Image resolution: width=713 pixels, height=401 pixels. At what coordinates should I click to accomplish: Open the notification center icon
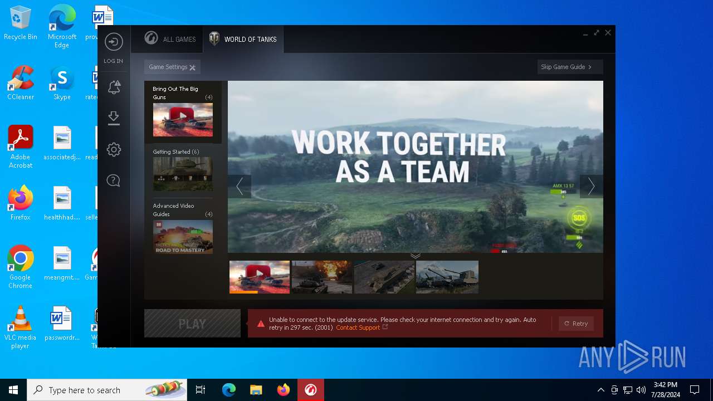coord(695,390)
